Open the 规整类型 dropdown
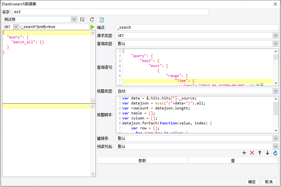This screenshot has width=281, height=187. [276, 91]
